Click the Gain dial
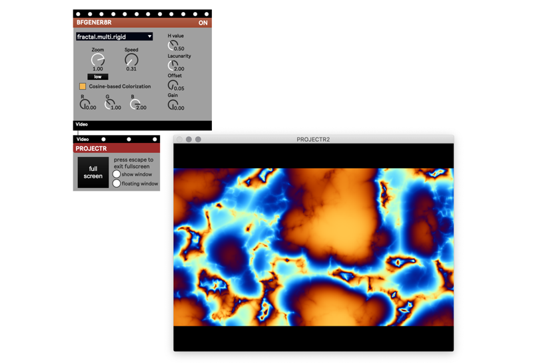 click(173, 104)
